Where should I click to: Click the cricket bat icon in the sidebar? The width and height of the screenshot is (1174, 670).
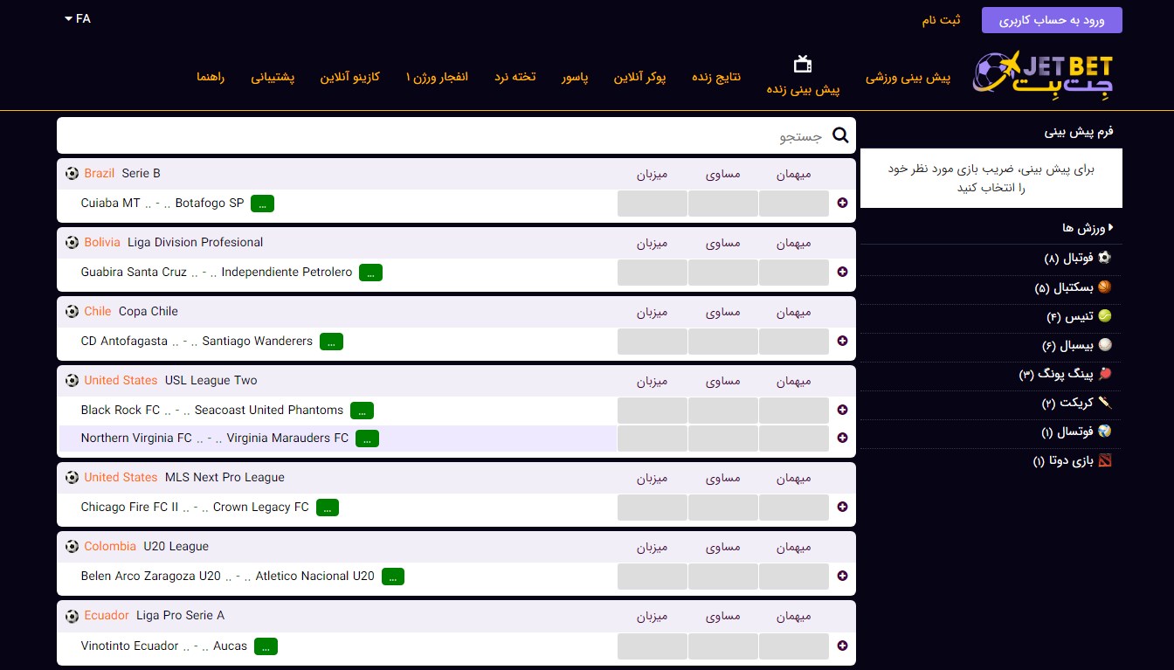(x=1105, y=403)
